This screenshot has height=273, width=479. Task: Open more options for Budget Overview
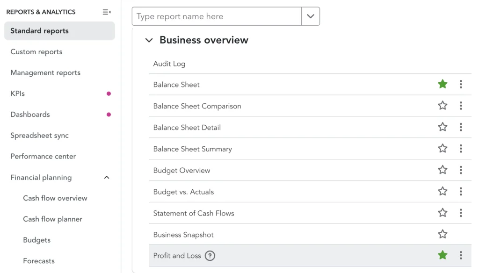pos(461,170)
